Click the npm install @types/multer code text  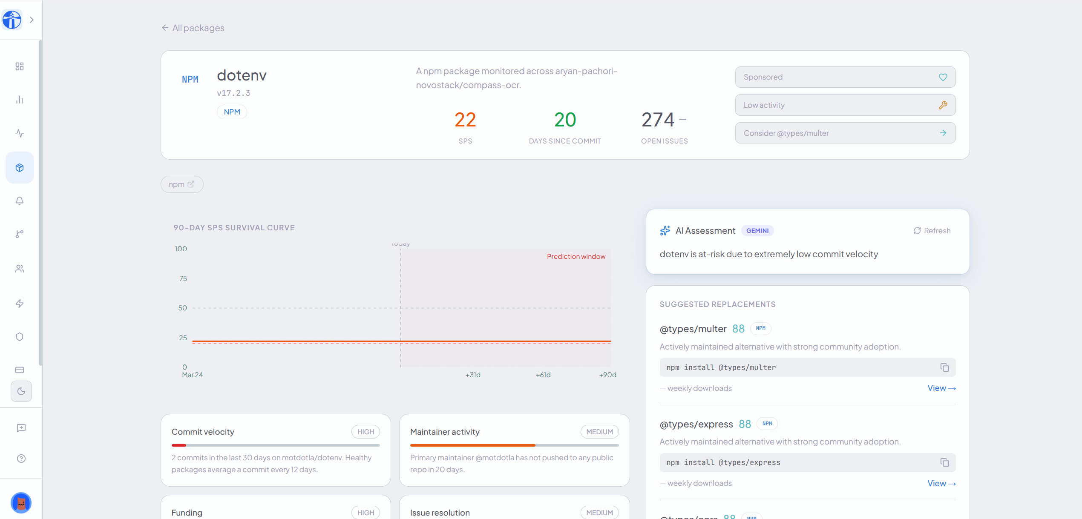721,368
